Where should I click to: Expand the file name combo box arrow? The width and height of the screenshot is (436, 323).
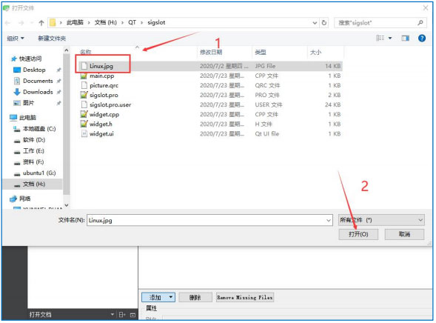coord(329,220)
